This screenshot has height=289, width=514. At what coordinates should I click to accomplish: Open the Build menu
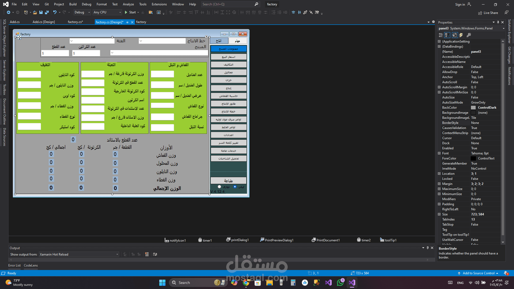point(73,4)
